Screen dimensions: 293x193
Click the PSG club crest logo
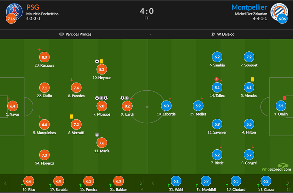[x=14, y=12]
